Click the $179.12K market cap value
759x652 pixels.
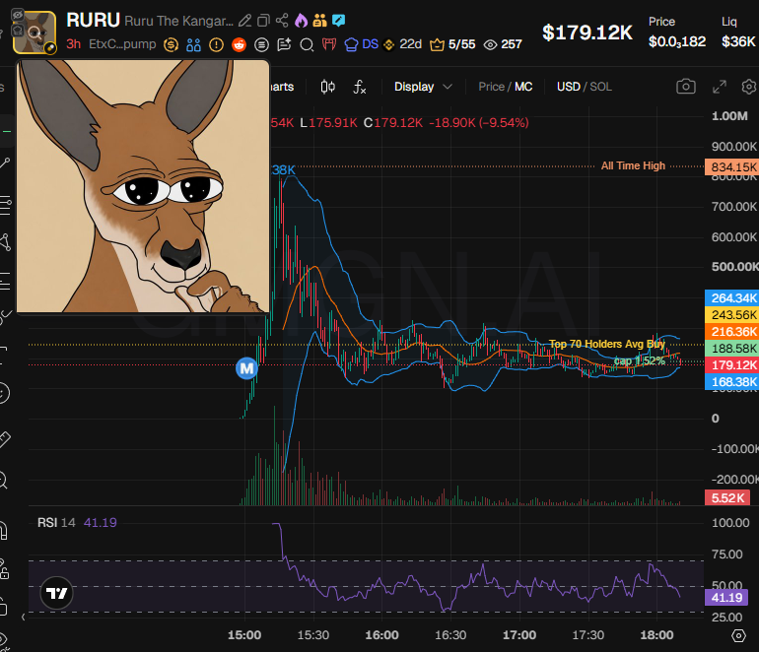[587, 33]
